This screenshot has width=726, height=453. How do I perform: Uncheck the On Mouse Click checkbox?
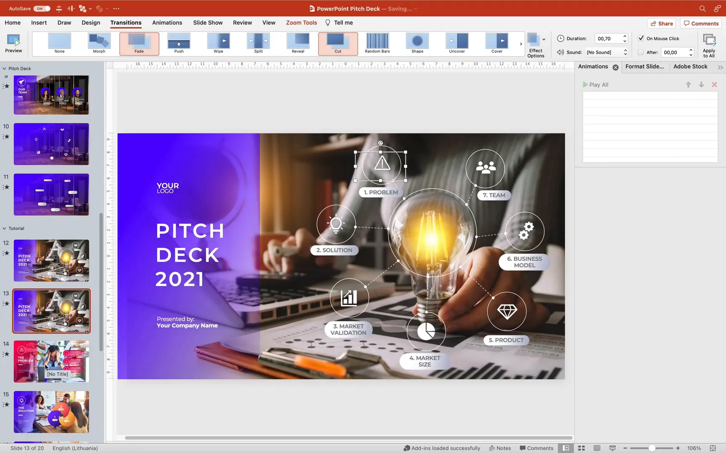[642, 38]
